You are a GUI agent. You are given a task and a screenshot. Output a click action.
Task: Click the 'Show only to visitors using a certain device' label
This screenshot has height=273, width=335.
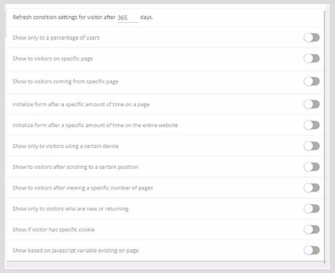pos(65,146)
